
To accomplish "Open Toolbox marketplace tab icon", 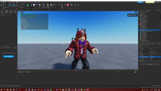I will point(2,12).
